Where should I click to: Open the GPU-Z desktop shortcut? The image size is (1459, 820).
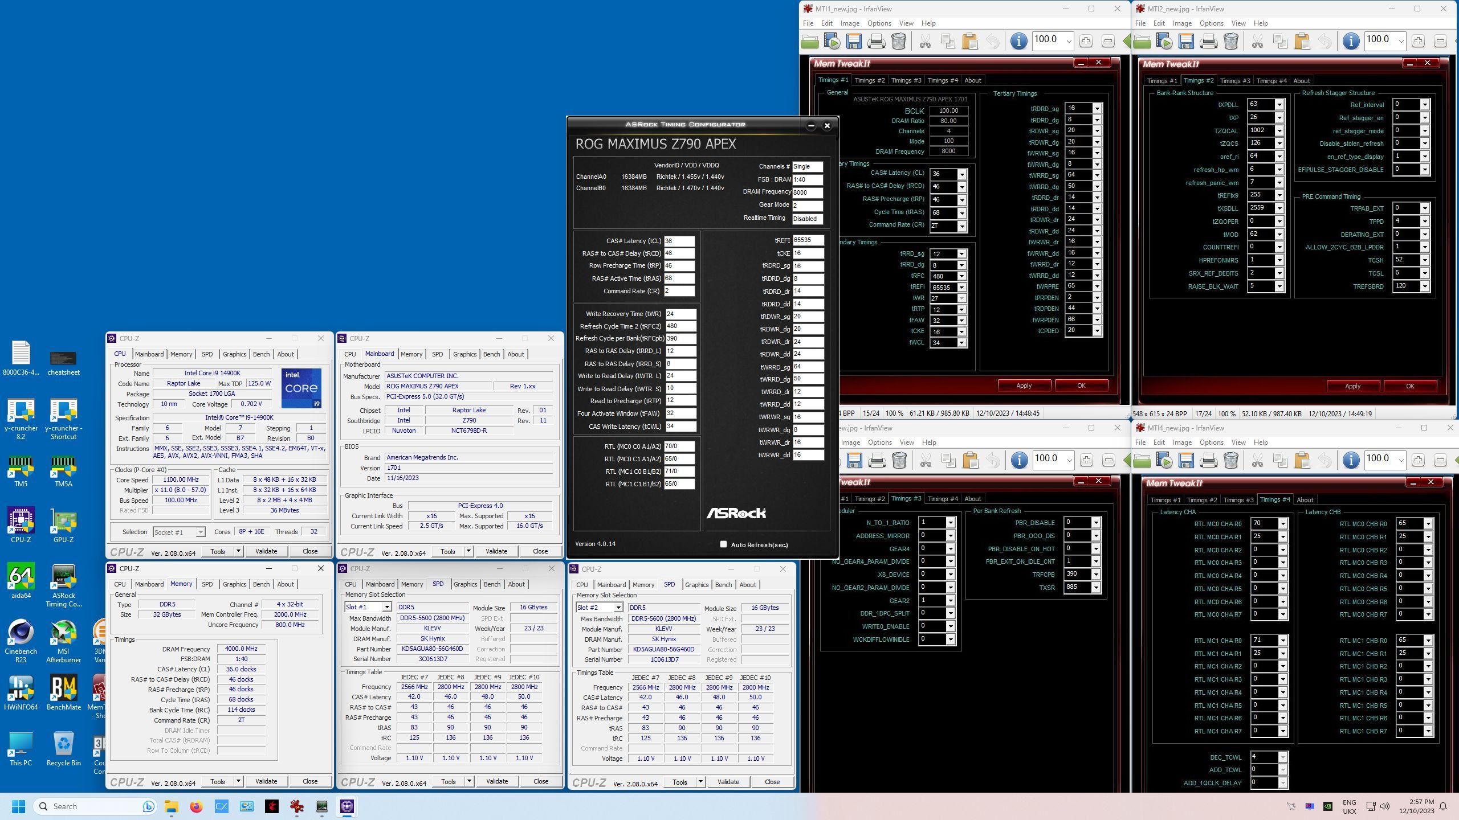pos(63,525)
